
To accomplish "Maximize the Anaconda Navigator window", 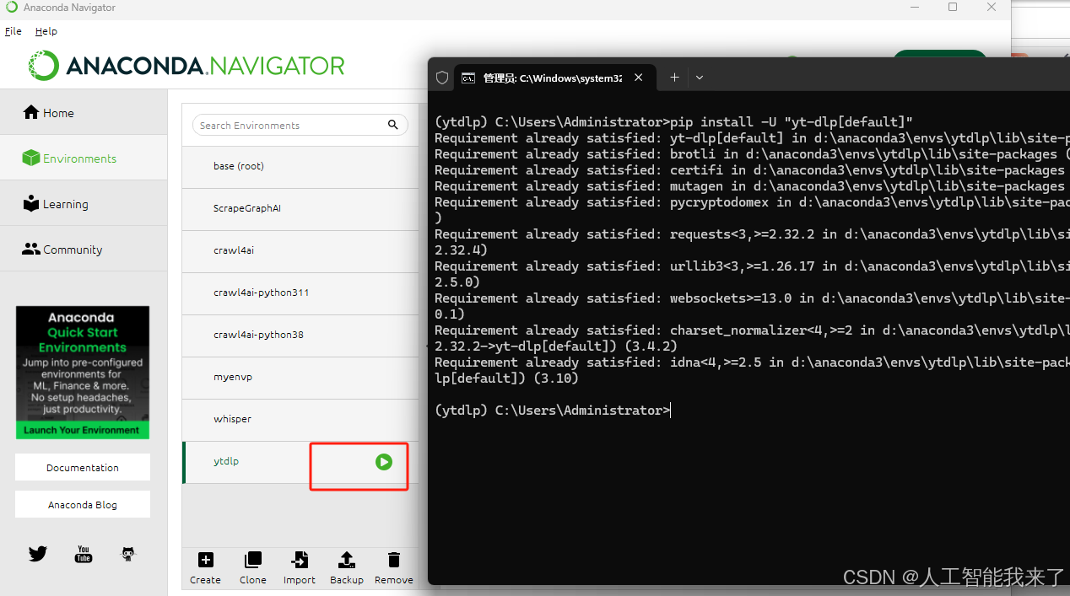I will coord(953,7).
